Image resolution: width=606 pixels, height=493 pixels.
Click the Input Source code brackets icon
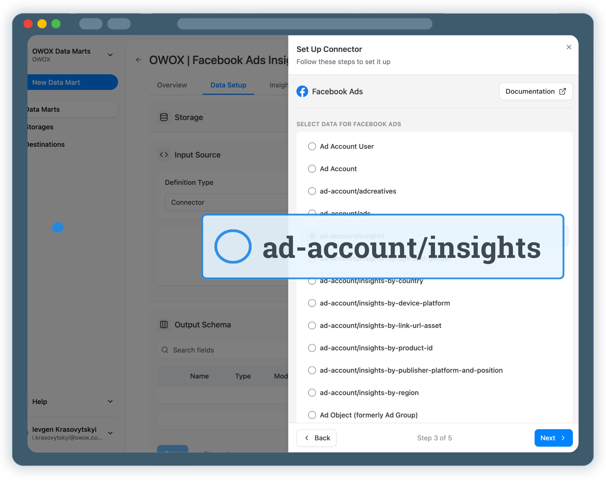tap(164, 155)
